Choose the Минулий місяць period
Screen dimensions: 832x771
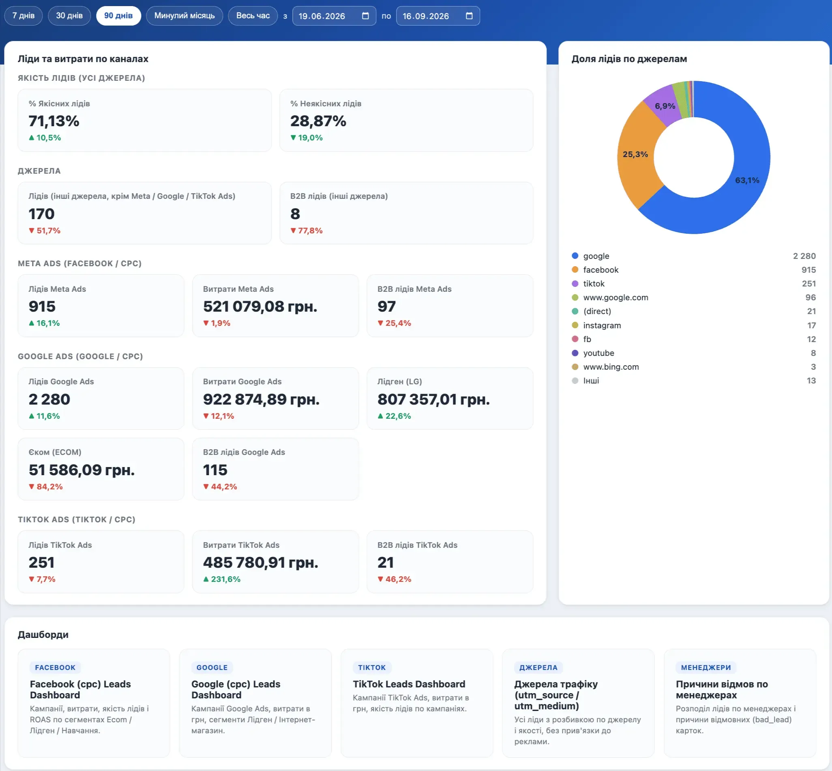click(x=184, y=16)
